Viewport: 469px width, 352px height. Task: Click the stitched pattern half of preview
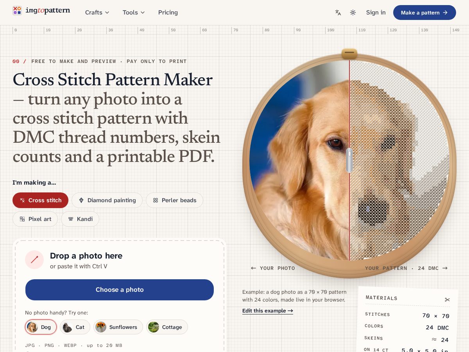(x=399, y=160)
